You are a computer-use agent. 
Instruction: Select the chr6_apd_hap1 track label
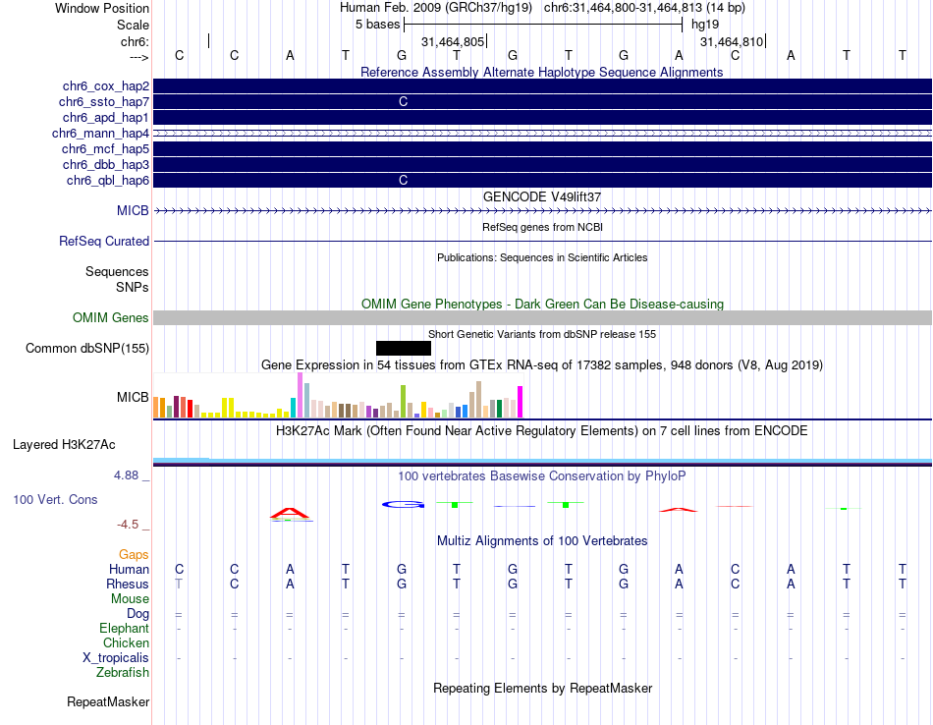106,117
